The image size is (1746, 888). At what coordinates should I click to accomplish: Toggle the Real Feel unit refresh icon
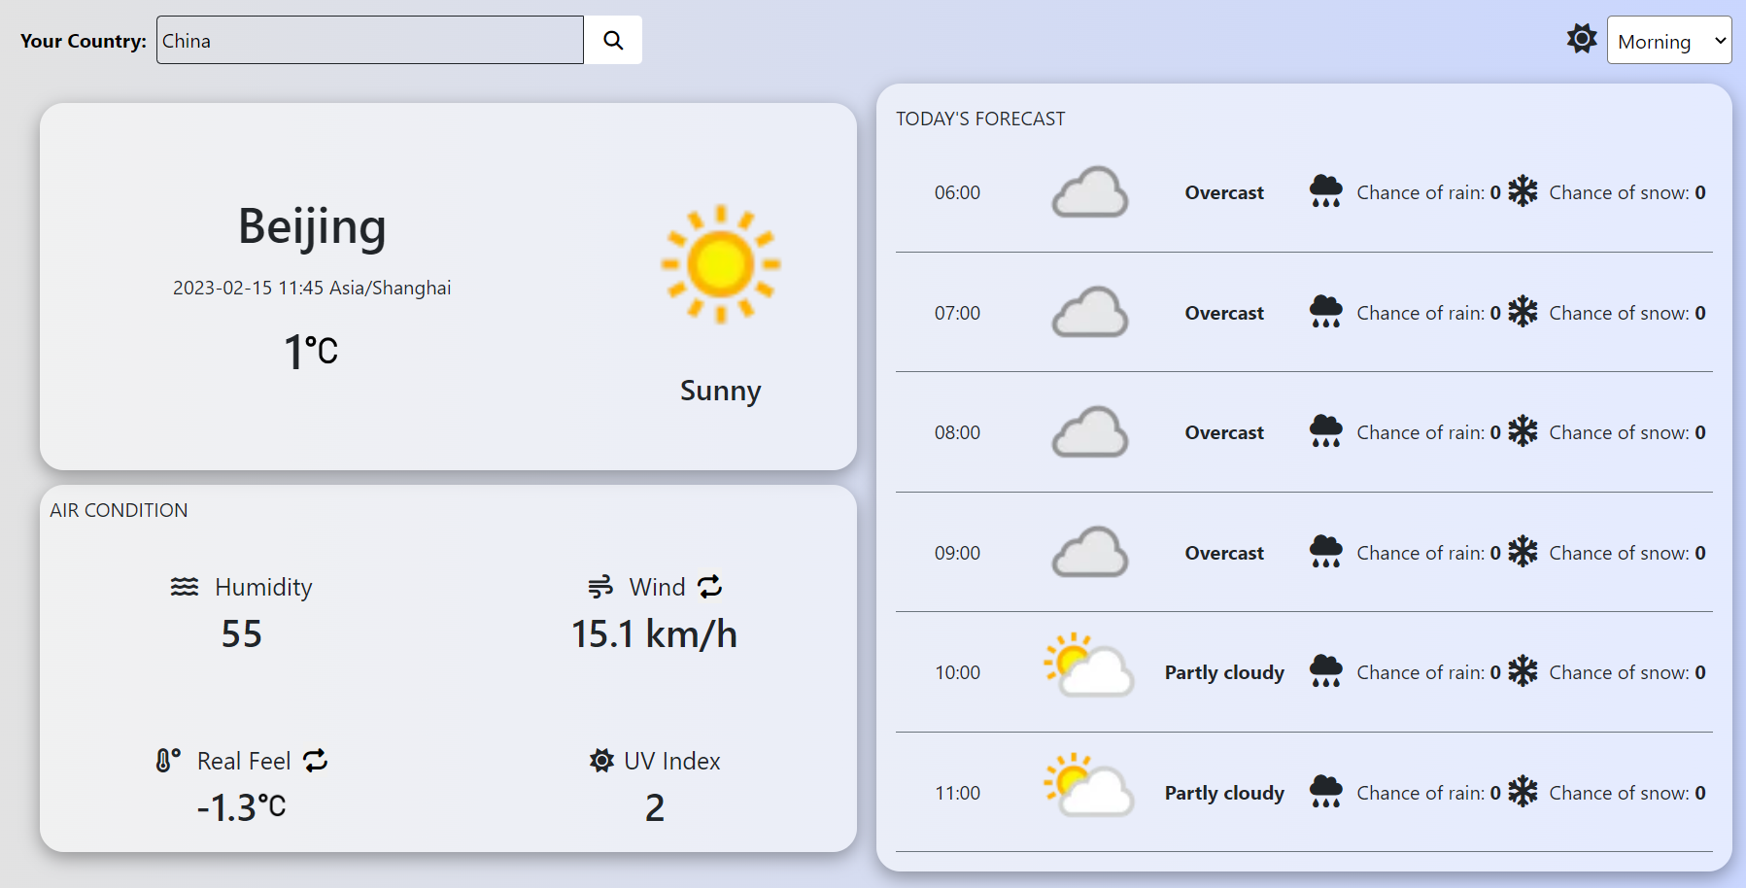tap(314, 762)
